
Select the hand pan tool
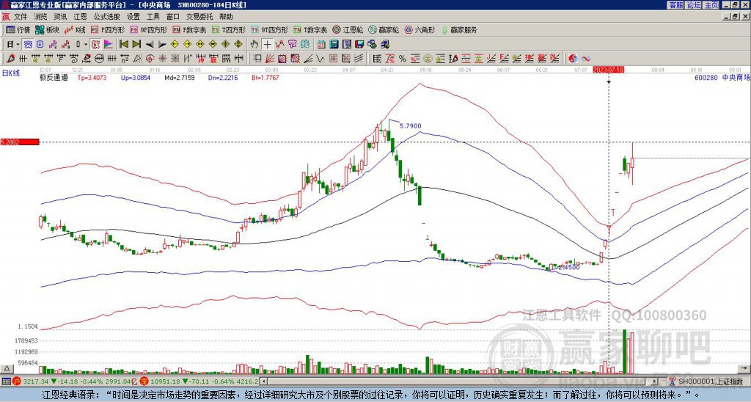(x=254, y=45)
